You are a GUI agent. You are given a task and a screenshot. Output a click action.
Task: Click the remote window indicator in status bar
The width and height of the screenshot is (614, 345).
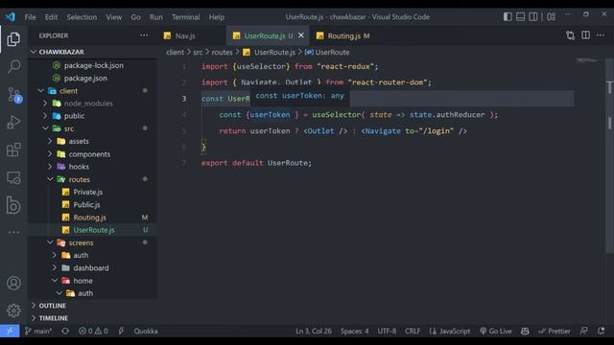pos(10,331)
